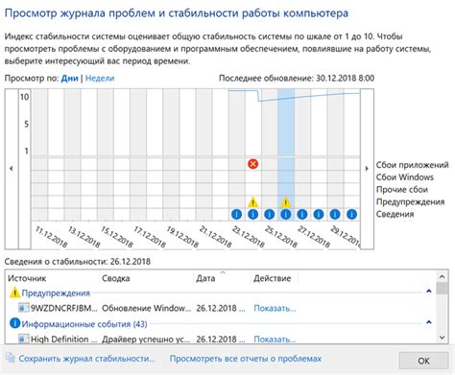The height and width of the screenshot is (375, 455).
Task: Click the Прочие сбои row label
Action: click(x=402, y=190)
